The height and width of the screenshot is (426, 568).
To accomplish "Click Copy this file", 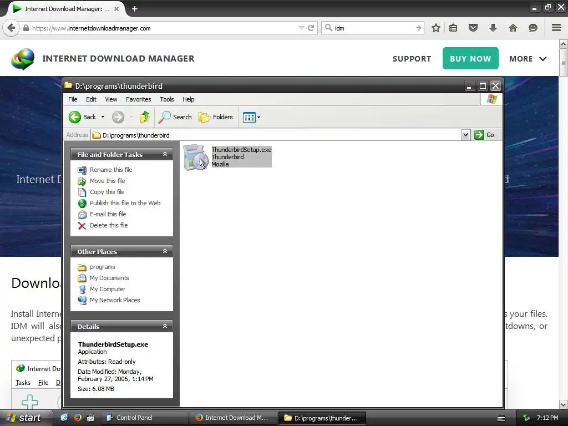I will pyautogui.click(x=107, y=192).
